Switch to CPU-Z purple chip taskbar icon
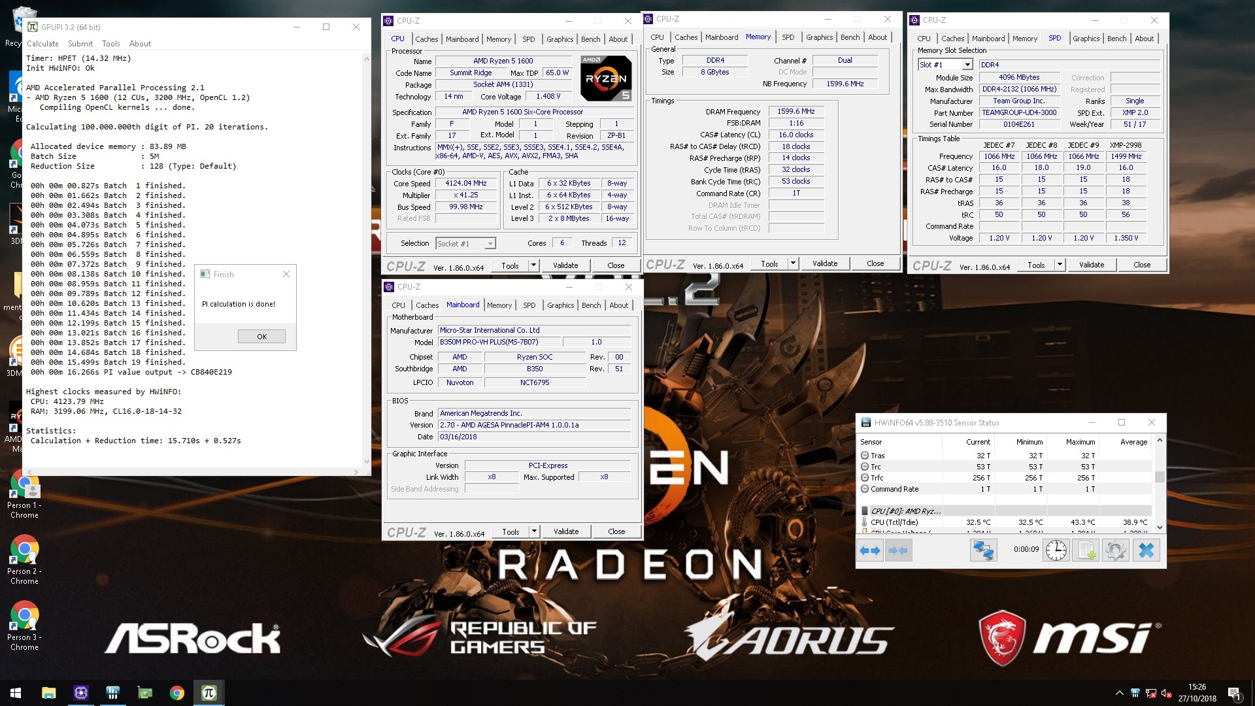 80,693
